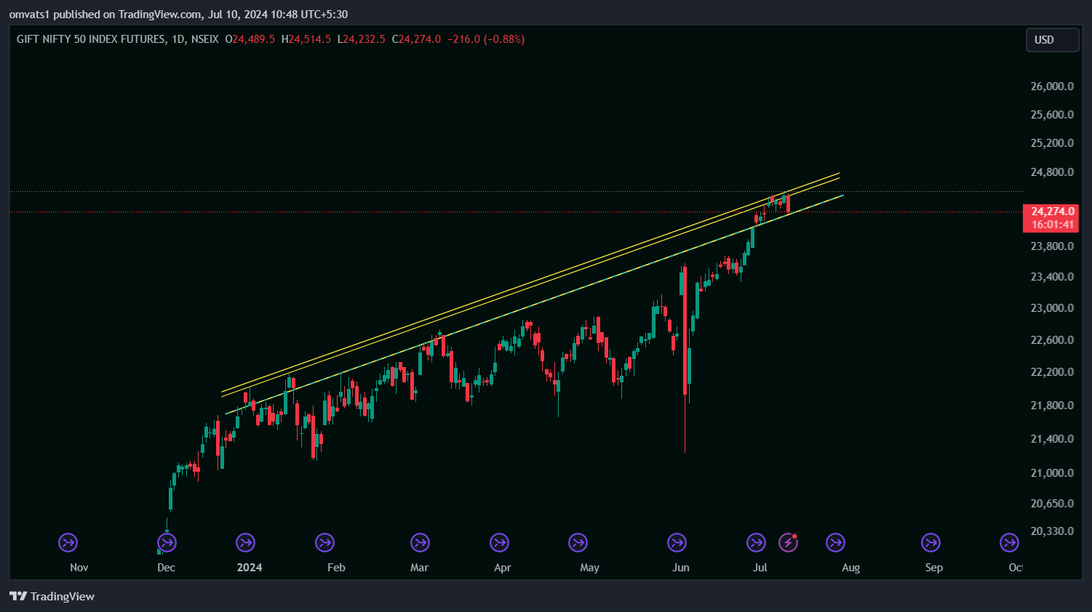Click the low price L24,232.5
Screen dimensions: 1092x612
point(362,39)
